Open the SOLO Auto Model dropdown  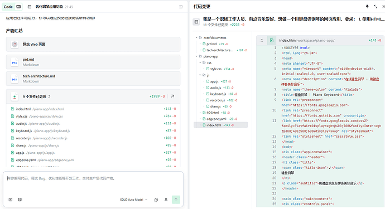point(133,200)
